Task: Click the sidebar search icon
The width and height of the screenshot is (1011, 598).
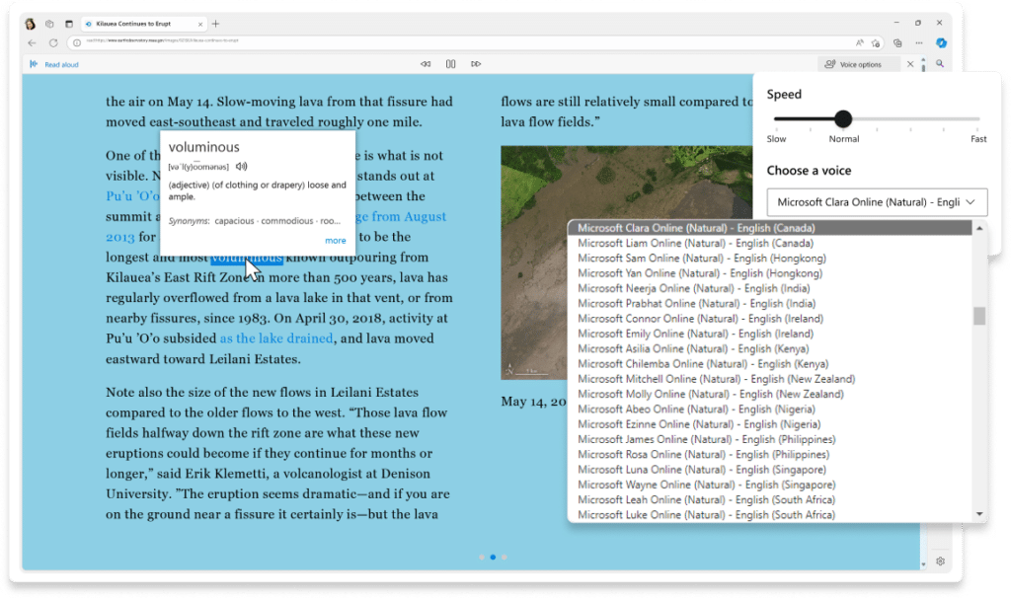Action: coord(940,64)
